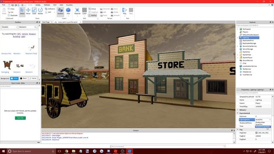Screen dimensions: 274x154
Task: Collapse the Experimental properties section
Action: click(x=238, y=113)
